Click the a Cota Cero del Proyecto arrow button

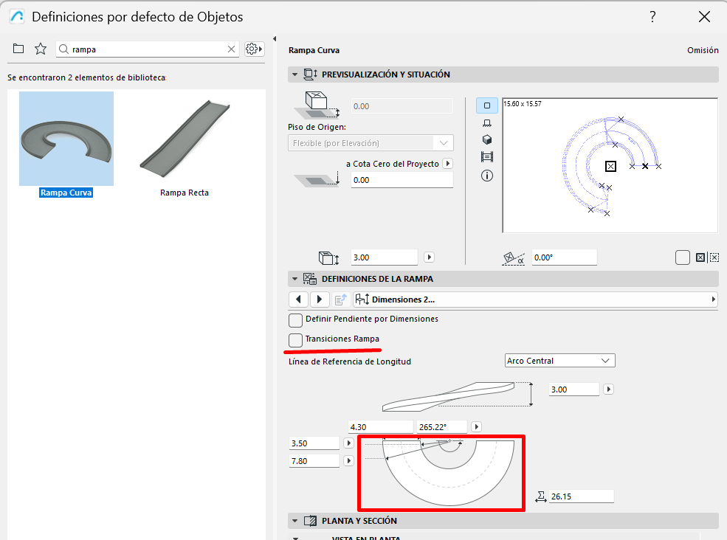tap(447, 164)
